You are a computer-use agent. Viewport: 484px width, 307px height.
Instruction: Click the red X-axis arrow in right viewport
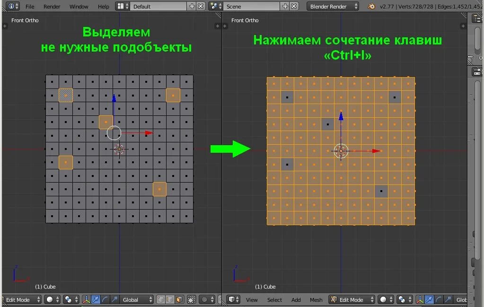pyautogui.click(x=376, y=151)
